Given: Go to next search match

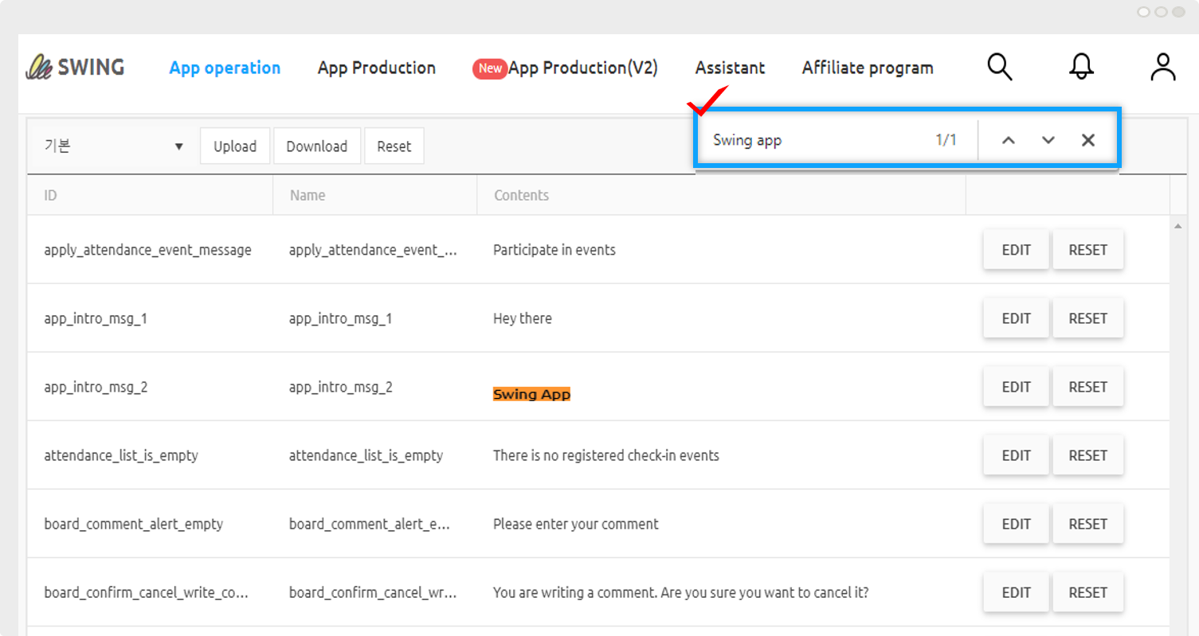Looking at the screenshot, I should (x=1048, y=140).
